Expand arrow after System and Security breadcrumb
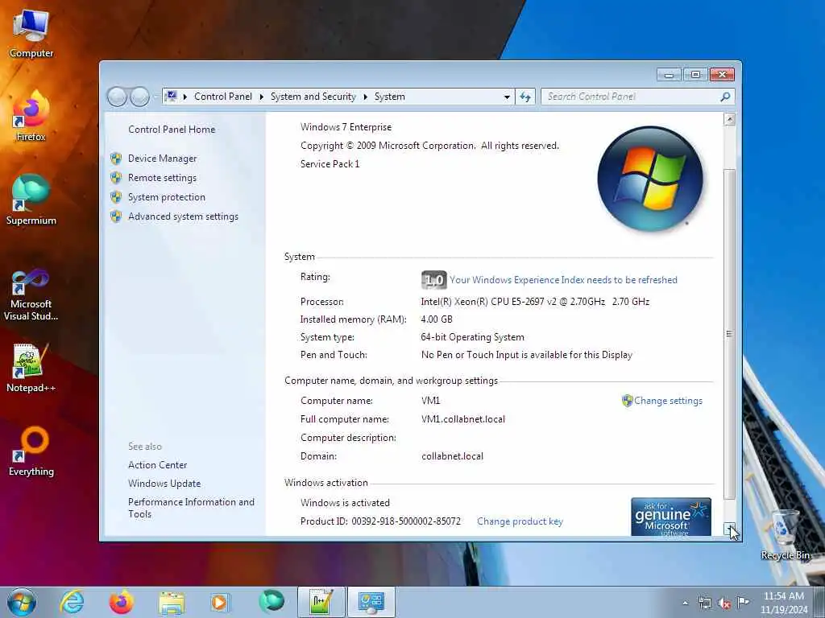Screen dimensions: 825x618 tap(365, 97)
